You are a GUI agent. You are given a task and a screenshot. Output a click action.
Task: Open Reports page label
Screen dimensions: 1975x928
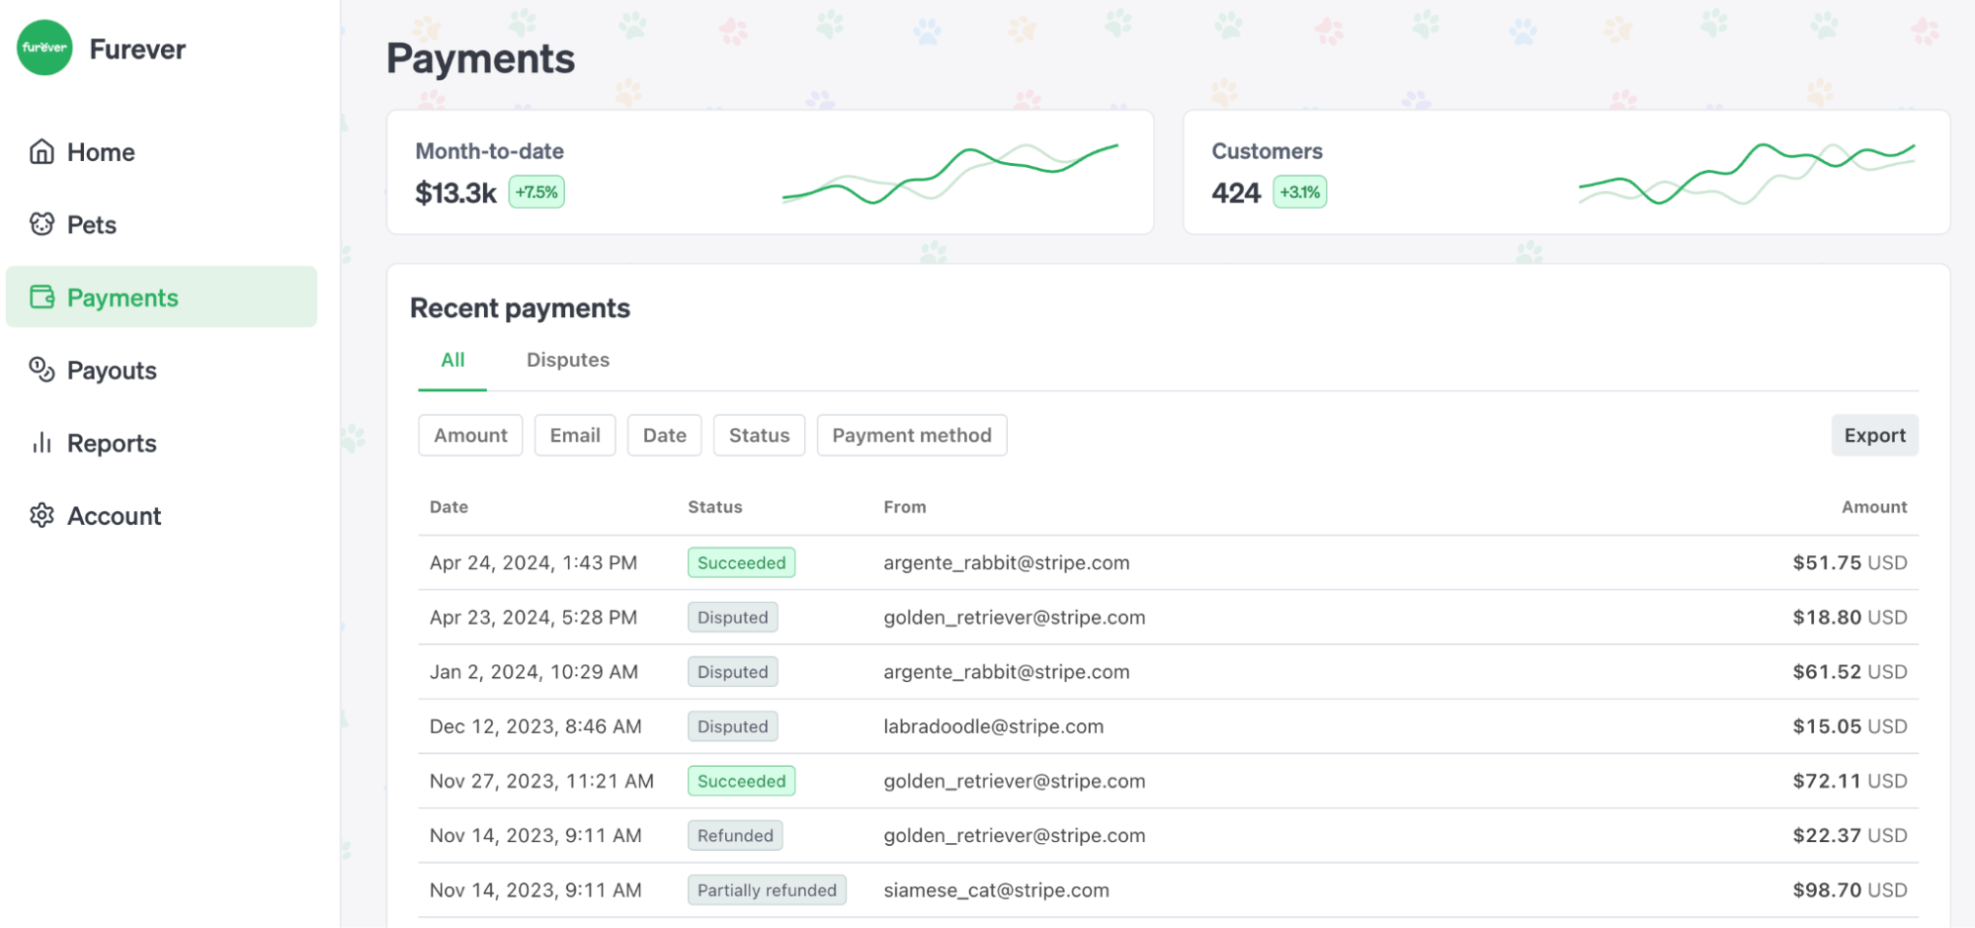tap(112, 444)
